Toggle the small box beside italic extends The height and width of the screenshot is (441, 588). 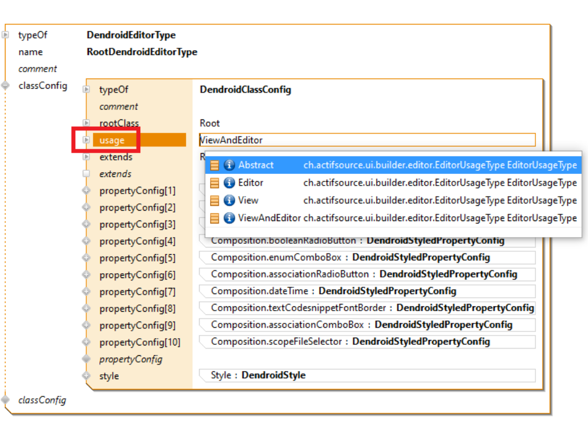(86, 174)
